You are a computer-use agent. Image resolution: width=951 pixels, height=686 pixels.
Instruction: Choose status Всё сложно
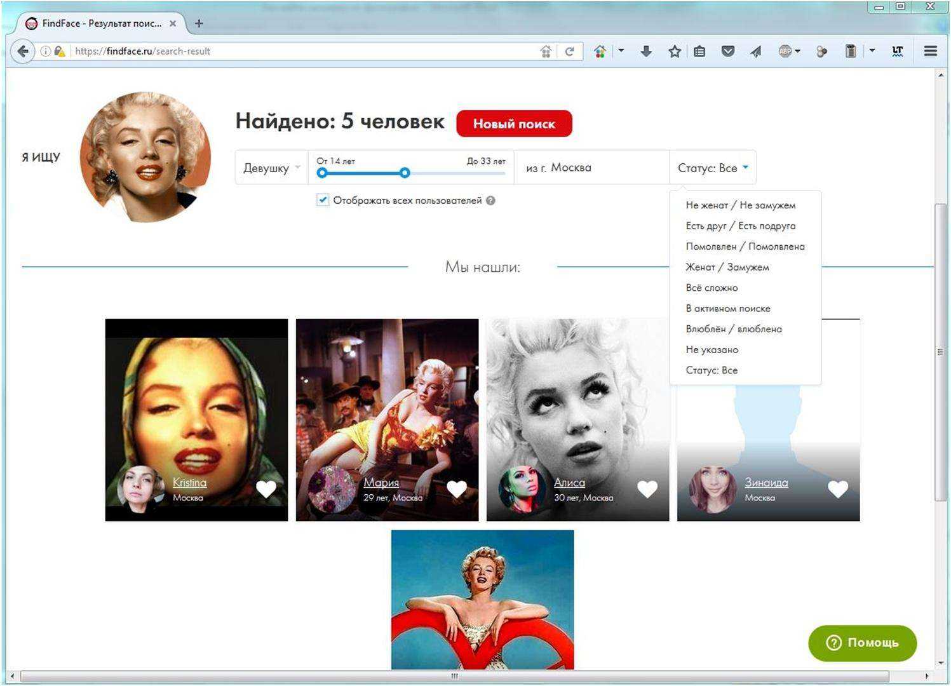[x=712, y=288]
